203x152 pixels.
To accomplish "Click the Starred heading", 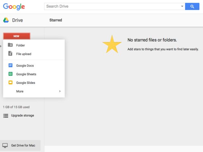I will pos(56,20).
